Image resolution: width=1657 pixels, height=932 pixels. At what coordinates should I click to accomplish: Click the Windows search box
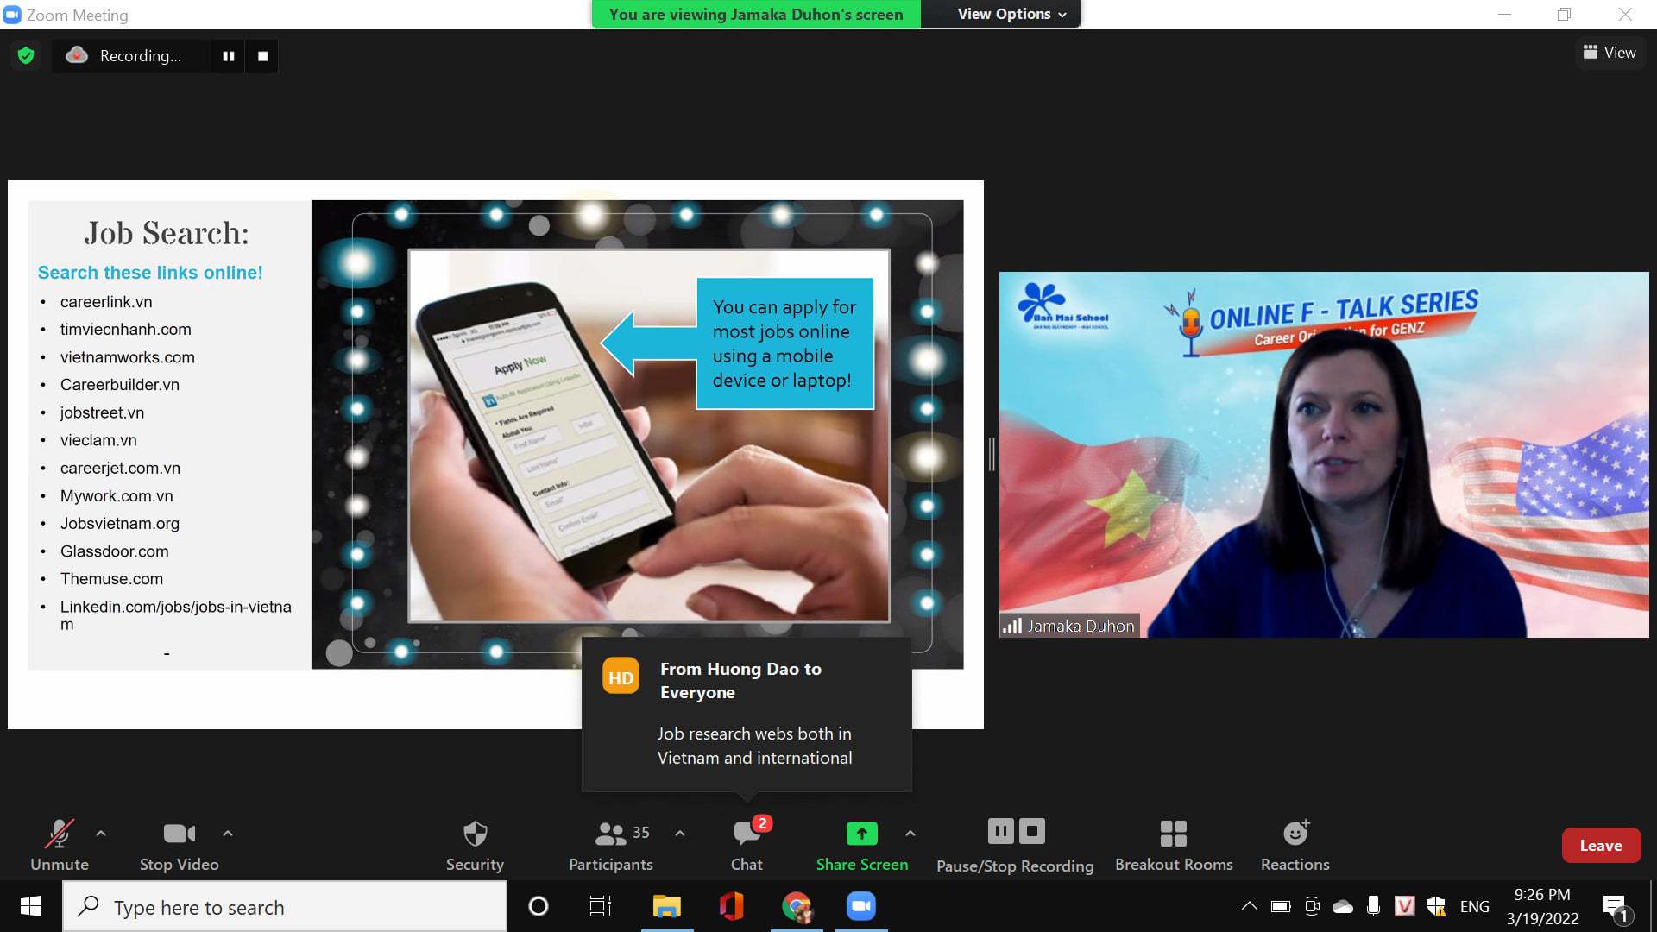pos(285,907)
